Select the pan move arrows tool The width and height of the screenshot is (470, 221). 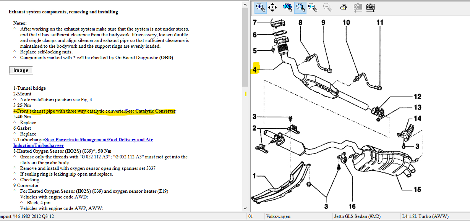[272, 7]
